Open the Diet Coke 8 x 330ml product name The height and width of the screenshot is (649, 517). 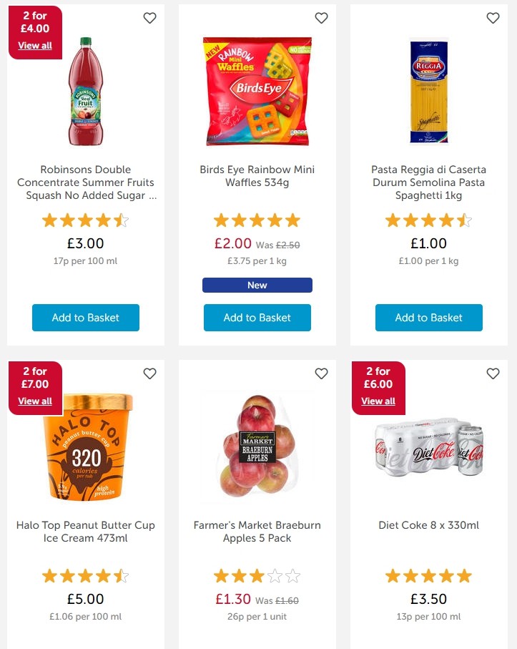[x=428, y=524]
